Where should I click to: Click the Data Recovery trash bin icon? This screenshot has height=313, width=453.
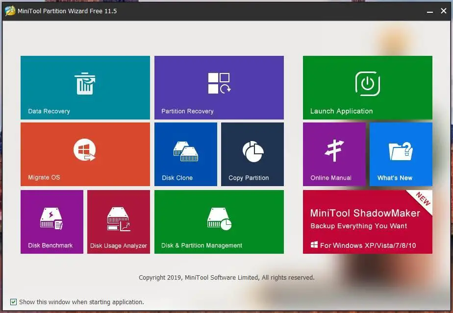click(x=85, y=83)
